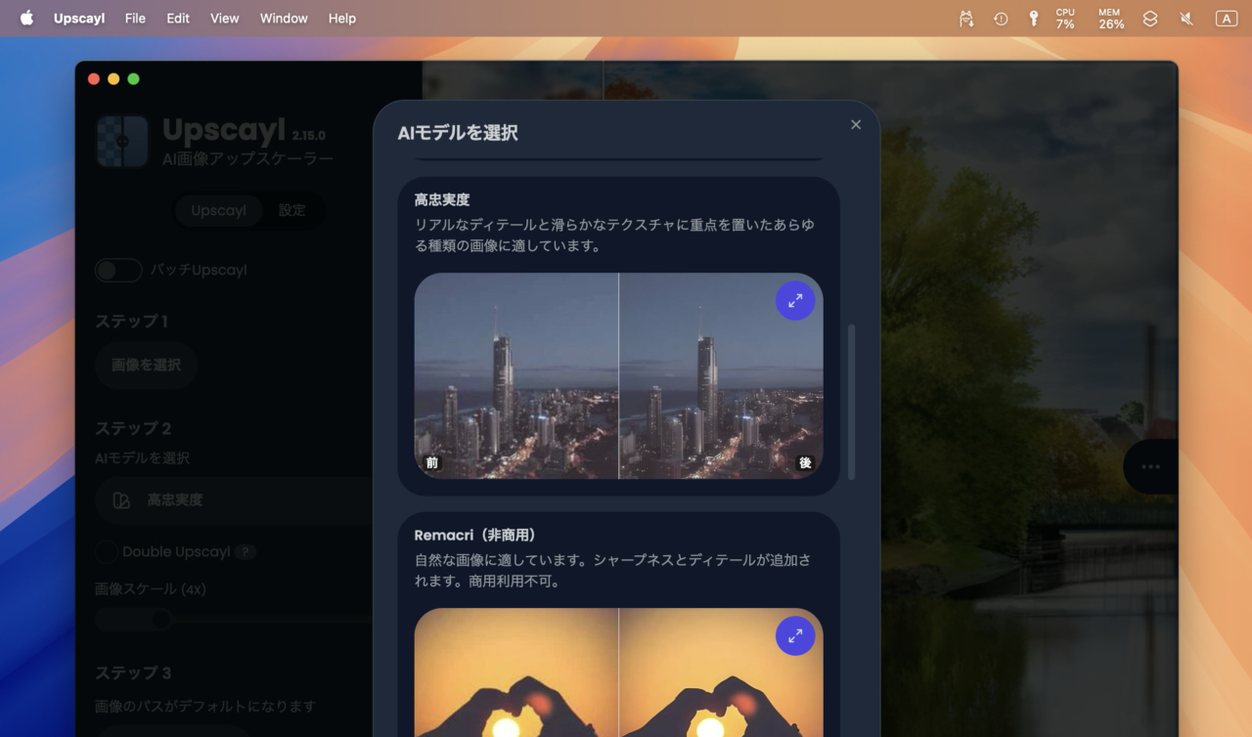This screenshot has height=737, width=1252.
Task: Click the Remacri（非商用） model title
Action: coord(475,535)
